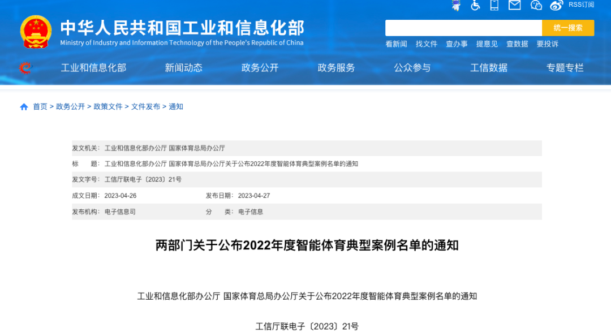
Task: Click the date 2023-04-26
Action: pyautogui.click(x=121, y=196)
